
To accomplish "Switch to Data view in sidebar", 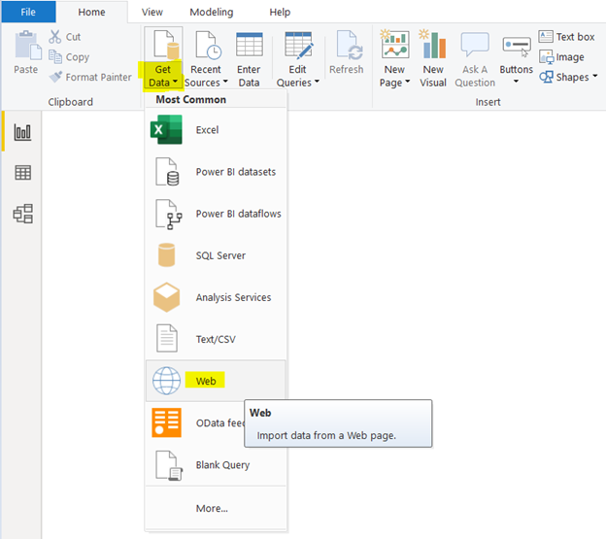I will click(22, 172).
